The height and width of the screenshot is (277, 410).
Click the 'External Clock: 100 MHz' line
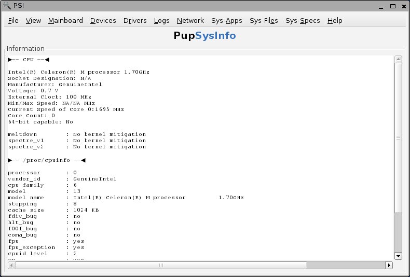[49, 97]
